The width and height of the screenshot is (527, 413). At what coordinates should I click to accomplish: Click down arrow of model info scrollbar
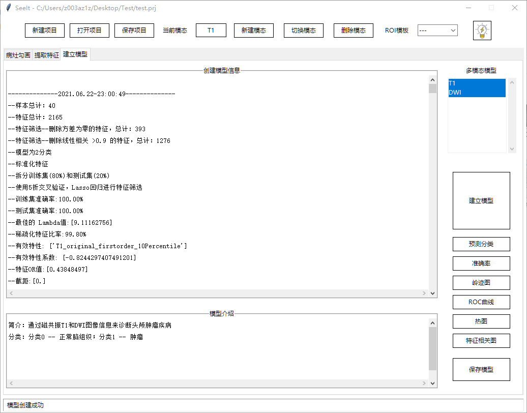pos(432,293)
